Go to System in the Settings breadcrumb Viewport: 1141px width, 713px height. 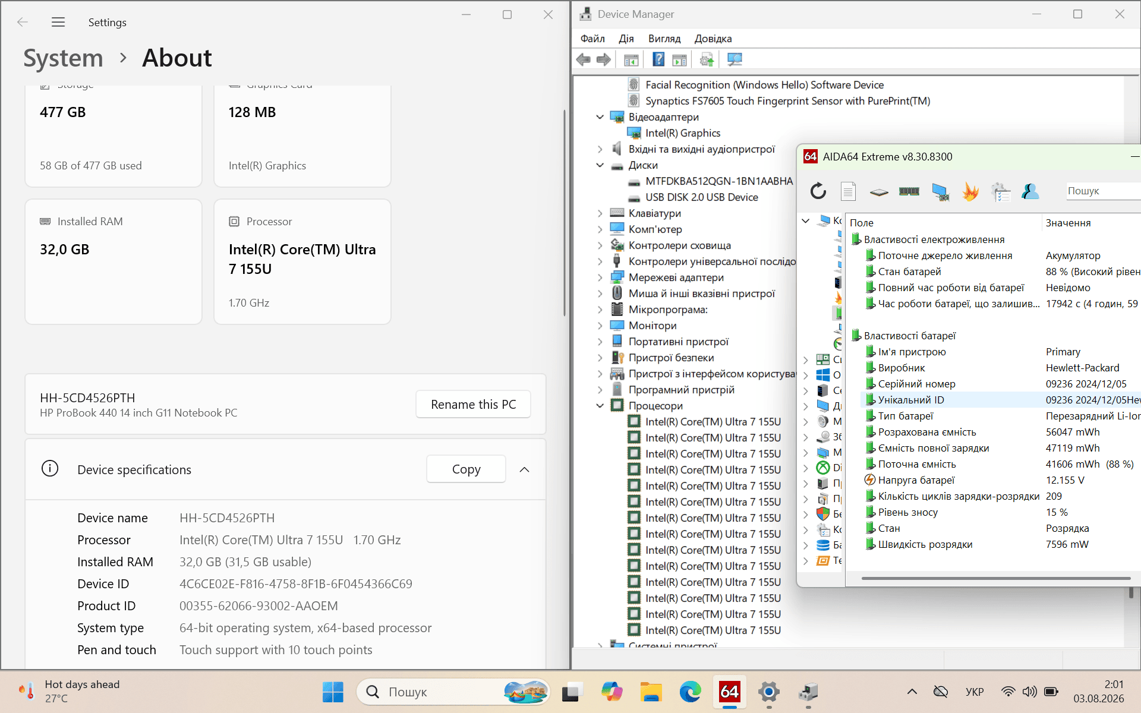63,58
